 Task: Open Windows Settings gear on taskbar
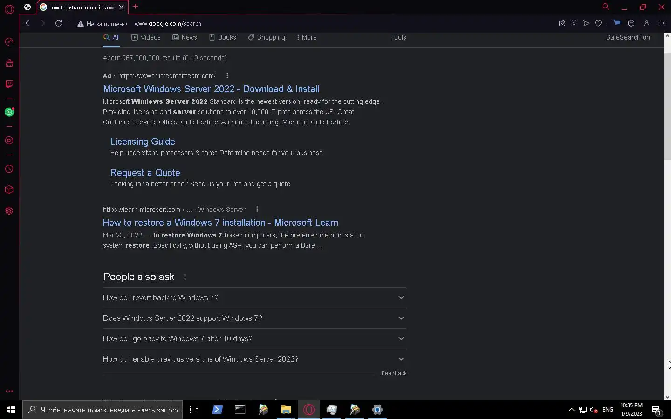click(x=377, y=410)
